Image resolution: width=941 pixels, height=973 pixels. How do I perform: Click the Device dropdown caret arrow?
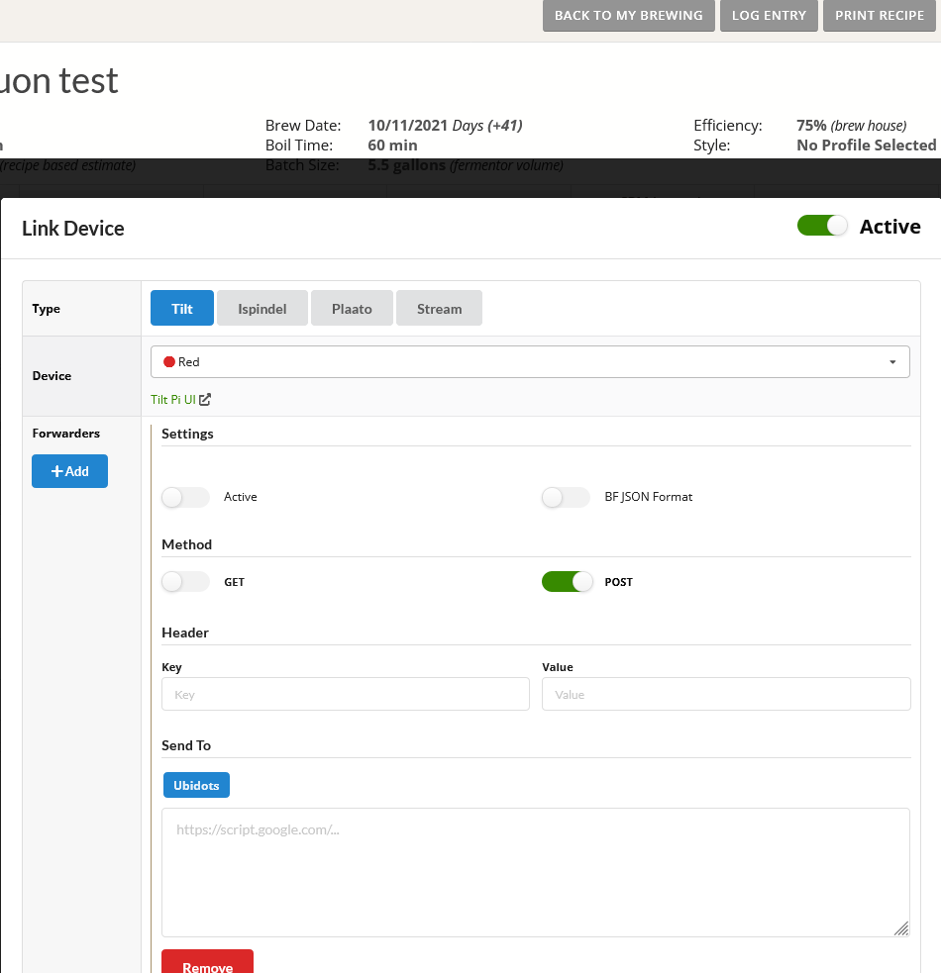coord(892,362)
